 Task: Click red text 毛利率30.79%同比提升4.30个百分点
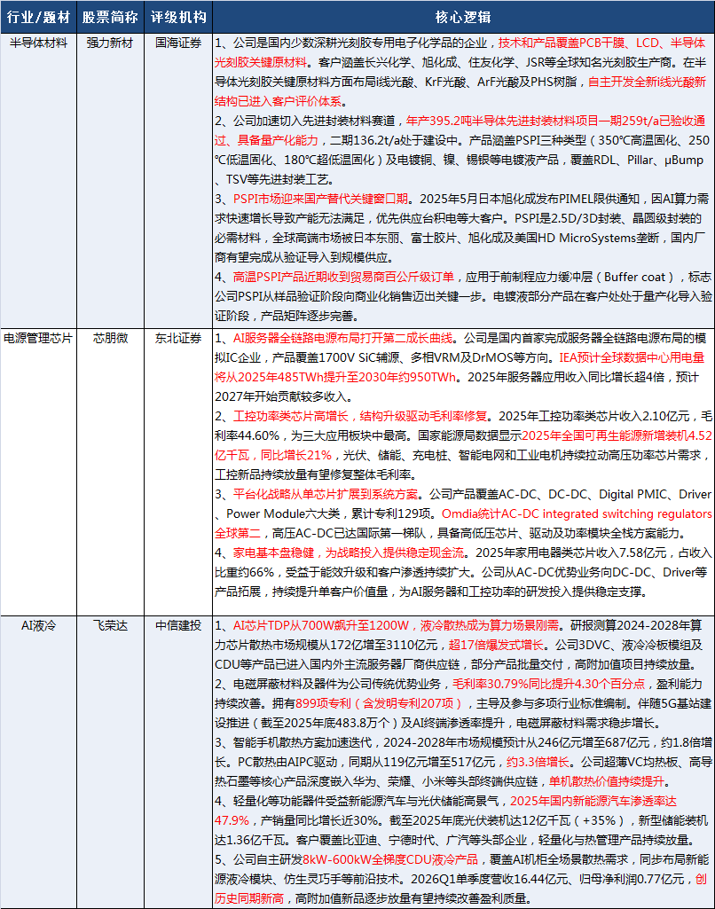click(x=548, y=684)
